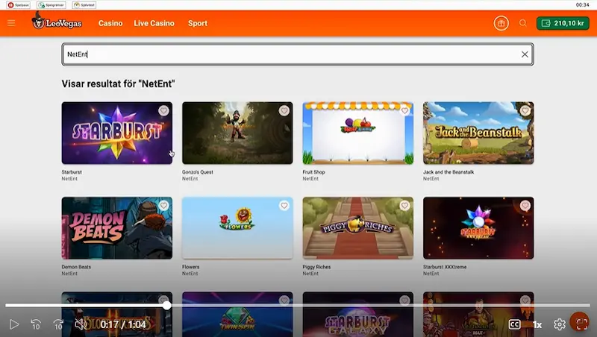Open the Demon Beats game thumbnail
This screenshot has height=337, width=597.
coord(117,228)
